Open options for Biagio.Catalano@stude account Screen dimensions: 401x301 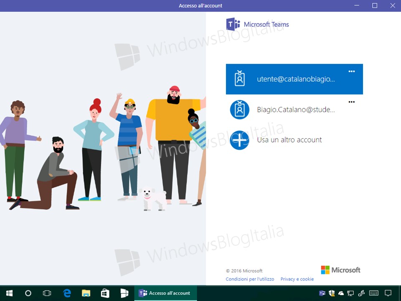(352, 102)
